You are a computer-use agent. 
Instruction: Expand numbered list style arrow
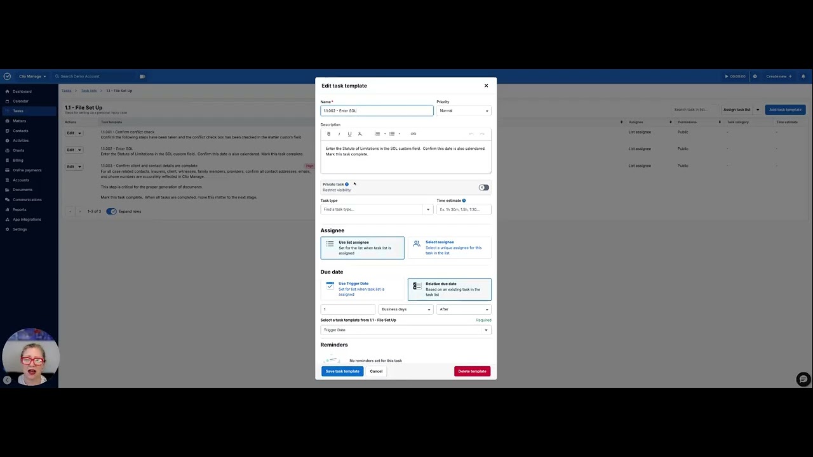coord(384,134)
